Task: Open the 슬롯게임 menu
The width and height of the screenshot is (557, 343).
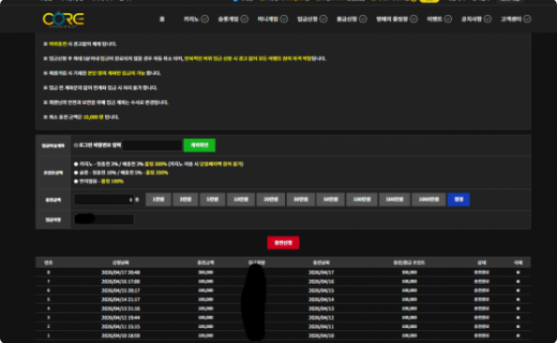Action: coord(228,19)
